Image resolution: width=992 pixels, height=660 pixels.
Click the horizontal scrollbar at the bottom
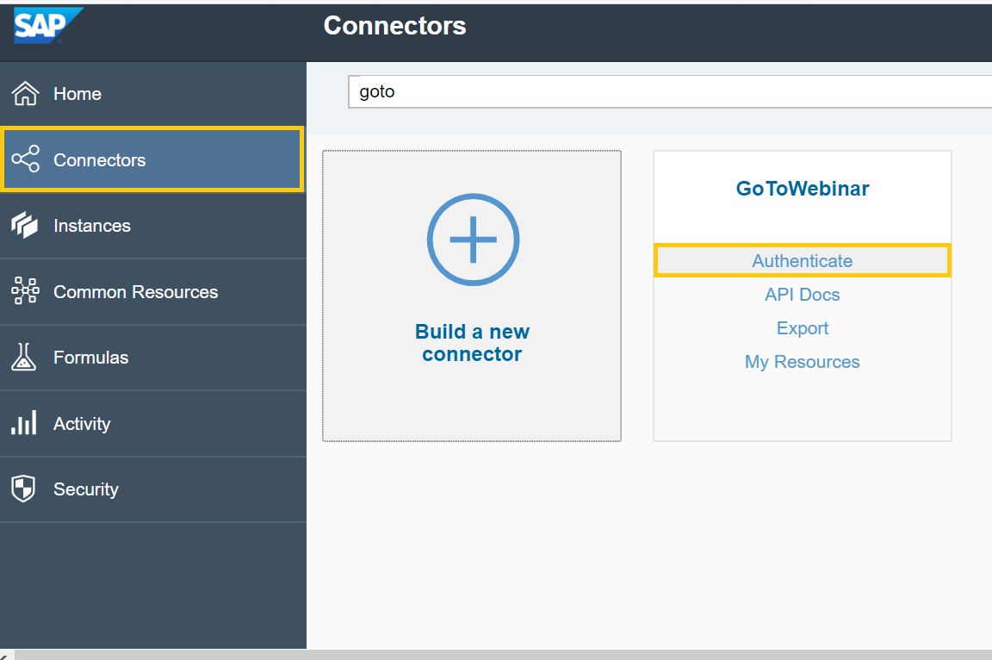[502, 655]
